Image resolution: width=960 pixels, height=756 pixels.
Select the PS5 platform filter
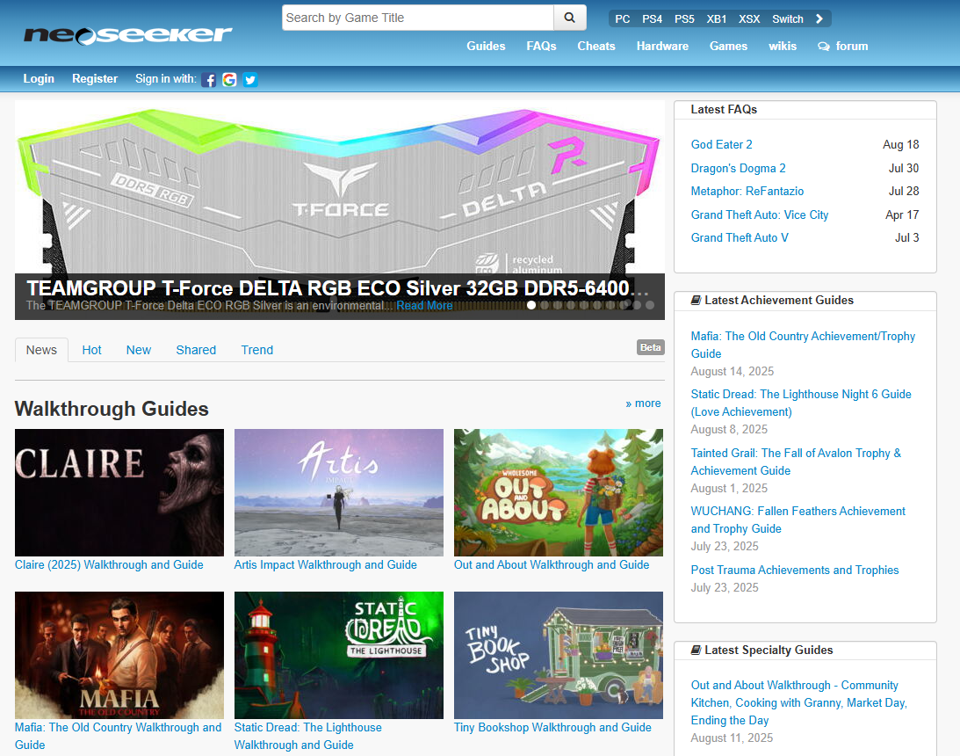click(684, 19)
